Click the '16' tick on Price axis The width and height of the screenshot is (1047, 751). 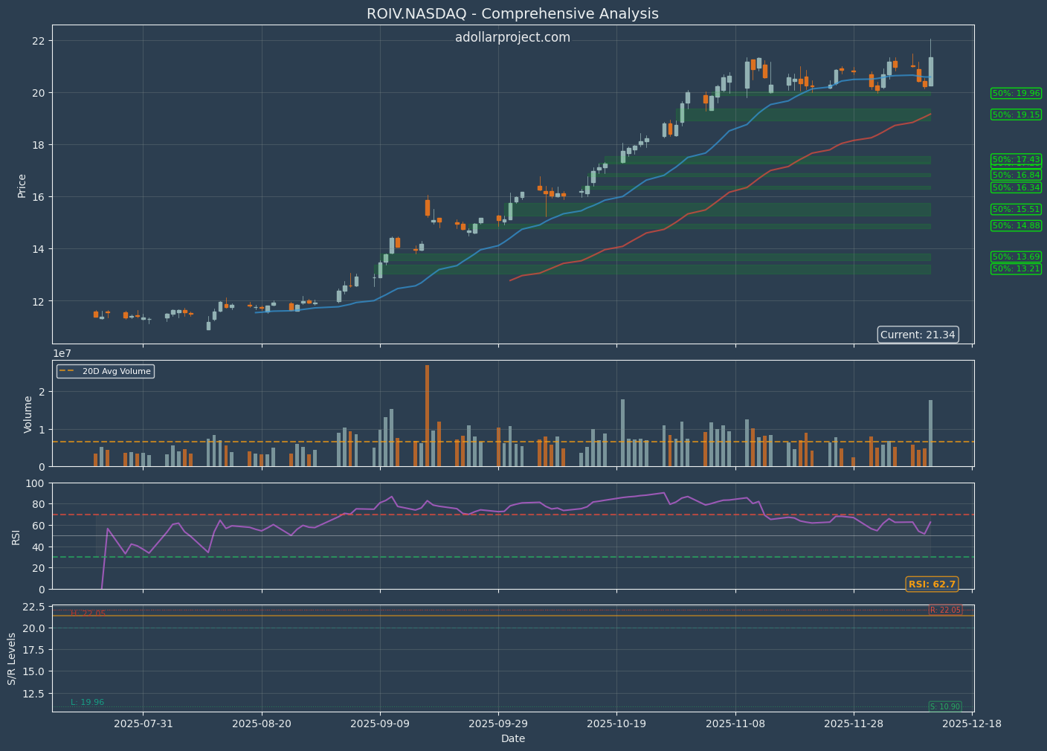(x=39, y=197)
